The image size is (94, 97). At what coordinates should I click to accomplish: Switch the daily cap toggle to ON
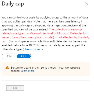9,56
